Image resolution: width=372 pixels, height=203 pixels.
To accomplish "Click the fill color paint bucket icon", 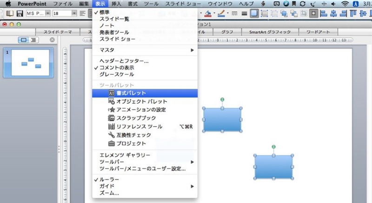I will 208,14.
